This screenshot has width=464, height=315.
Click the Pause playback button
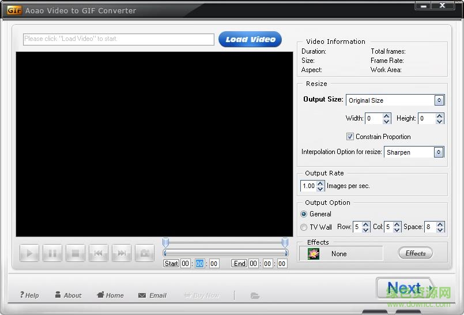point(52,253)
